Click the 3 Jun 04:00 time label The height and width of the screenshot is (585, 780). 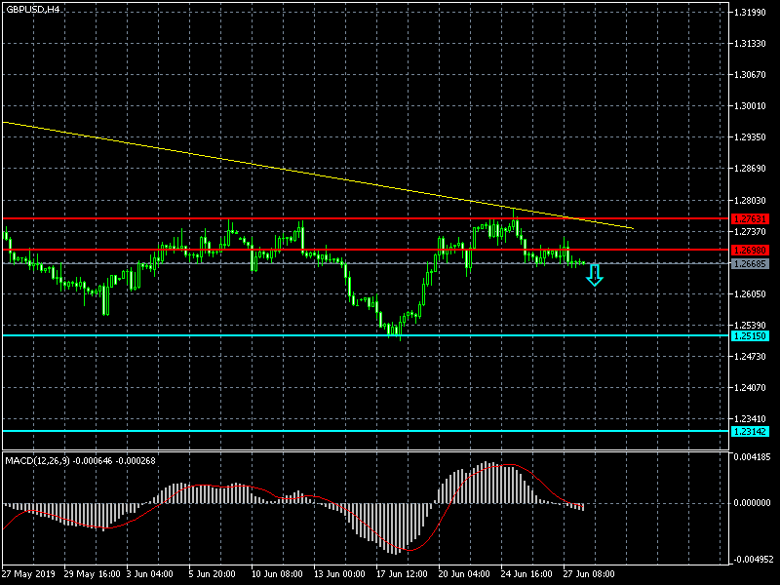[x=149, y=574]
